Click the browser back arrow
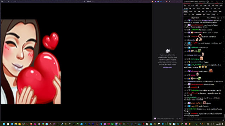The image size is (225, 126). click(8, 1)
